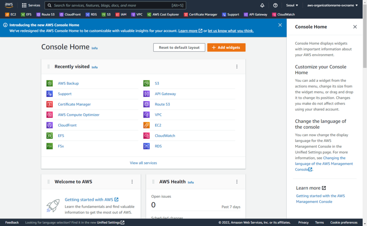The height and width of the screenshot is (226, 367).
Task: Expand the aws-organizationname-svcname account menu
Action: coord(332,5)
